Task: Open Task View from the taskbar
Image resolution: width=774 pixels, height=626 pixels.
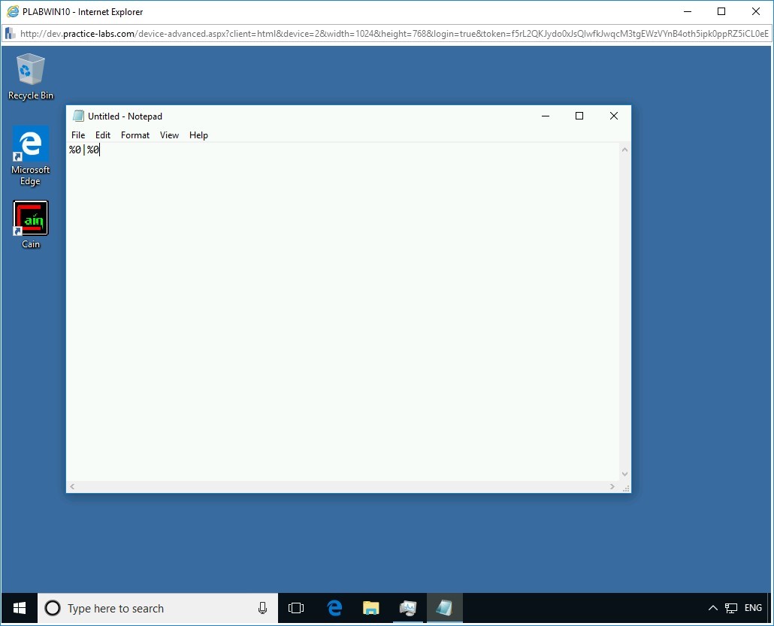Action: [x=296, y=608]
